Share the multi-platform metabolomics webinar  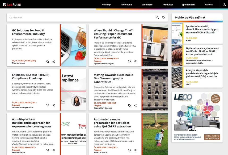pos(54,150)
